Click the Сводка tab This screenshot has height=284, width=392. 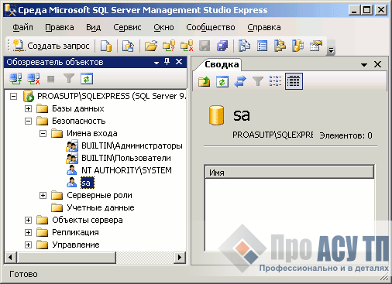coord(222,64)
